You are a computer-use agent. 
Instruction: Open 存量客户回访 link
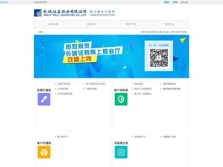click(169, 137)
